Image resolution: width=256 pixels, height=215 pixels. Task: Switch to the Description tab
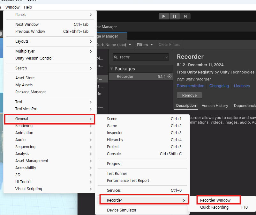[186, 105]
